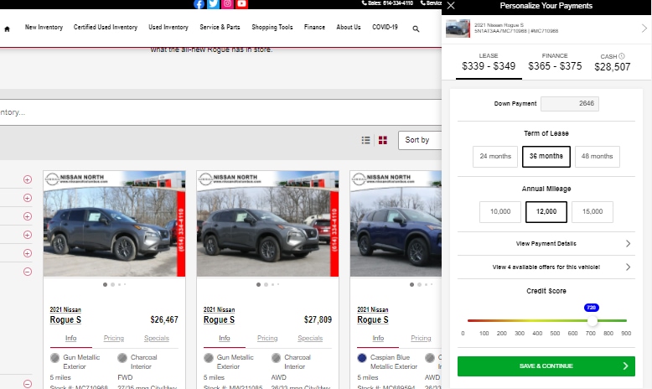652x389 pixels.
Task: View photo of AWD Gun Metallic Rogue S
Action: pyautogui.click(x=268, y=224)
